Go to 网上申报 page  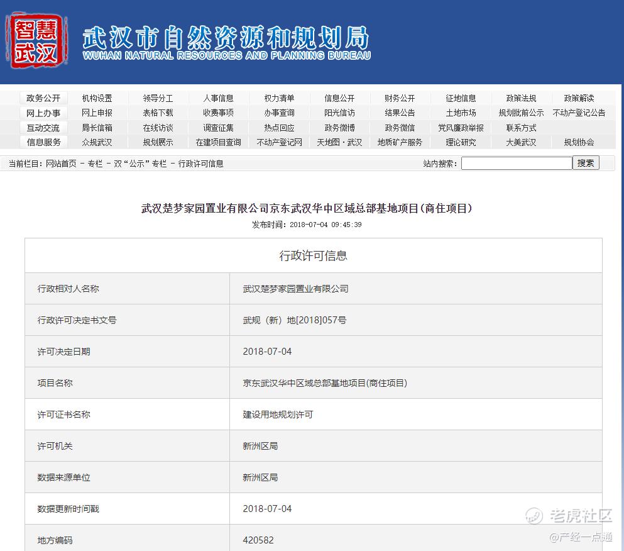97,113
